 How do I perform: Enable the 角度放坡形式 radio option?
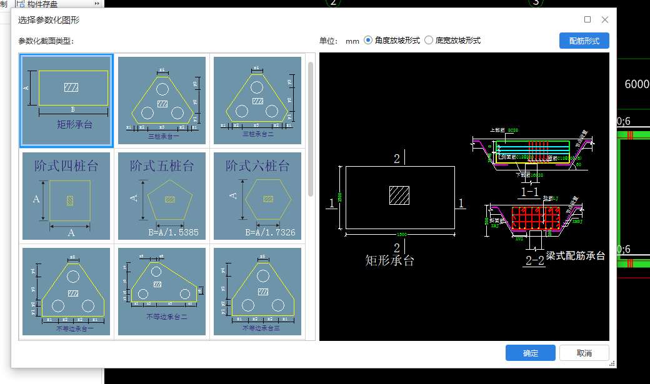pyautogui.click(x=392, y=40)
